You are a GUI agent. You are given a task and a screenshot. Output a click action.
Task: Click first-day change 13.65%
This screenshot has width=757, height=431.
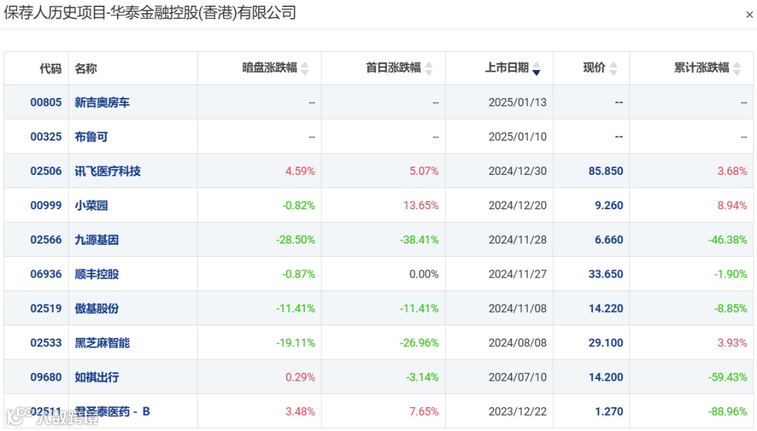click(x=421, y=206)
